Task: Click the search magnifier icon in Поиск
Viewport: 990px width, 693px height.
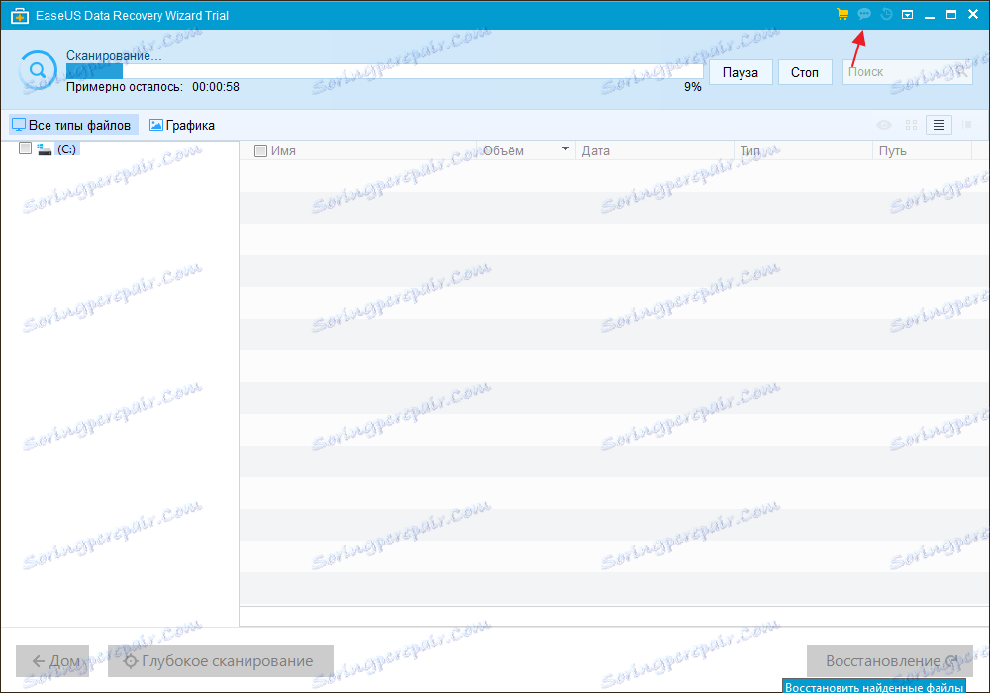Action: coord(960,72)
